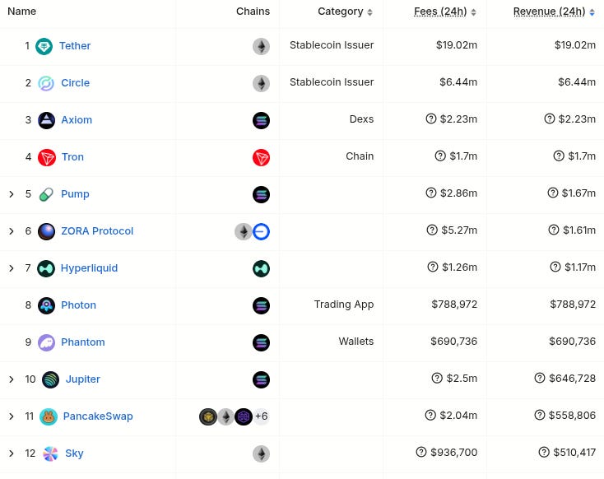Click the help icon beside Pump fees $2.86m

(x=431, y=193)
